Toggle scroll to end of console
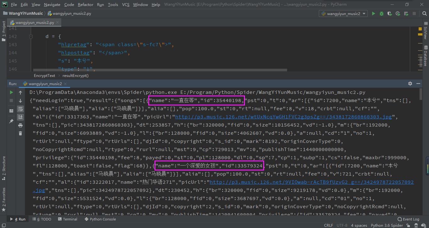 click(20, 117)
